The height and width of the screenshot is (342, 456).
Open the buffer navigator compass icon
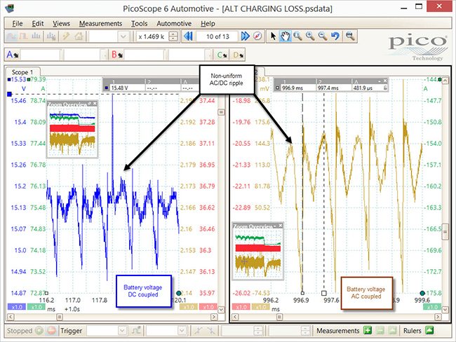click(x=257, y=36)
